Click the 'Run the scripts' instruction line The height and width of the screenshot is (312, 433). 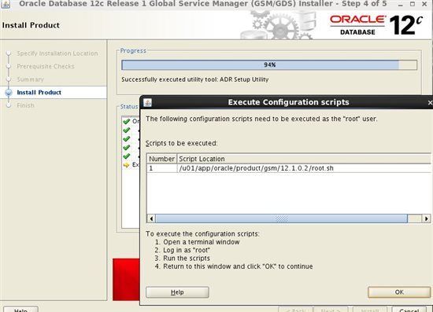[x=187, y=259]
